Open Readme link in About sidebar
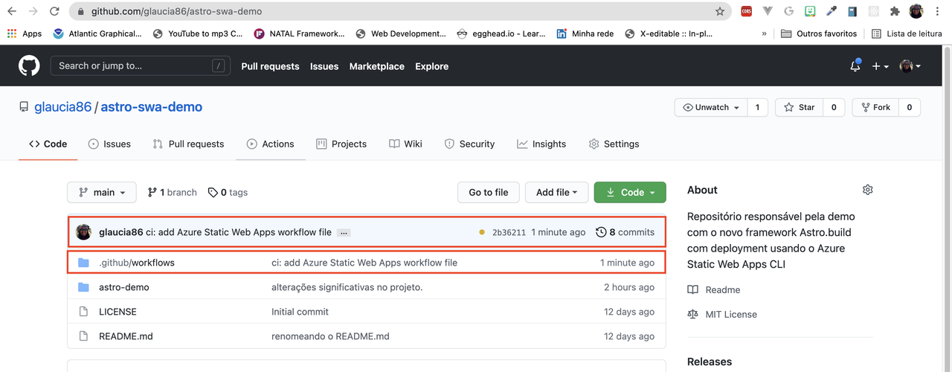The height and width of the screenshot is (372, 952). coord(714,289)
